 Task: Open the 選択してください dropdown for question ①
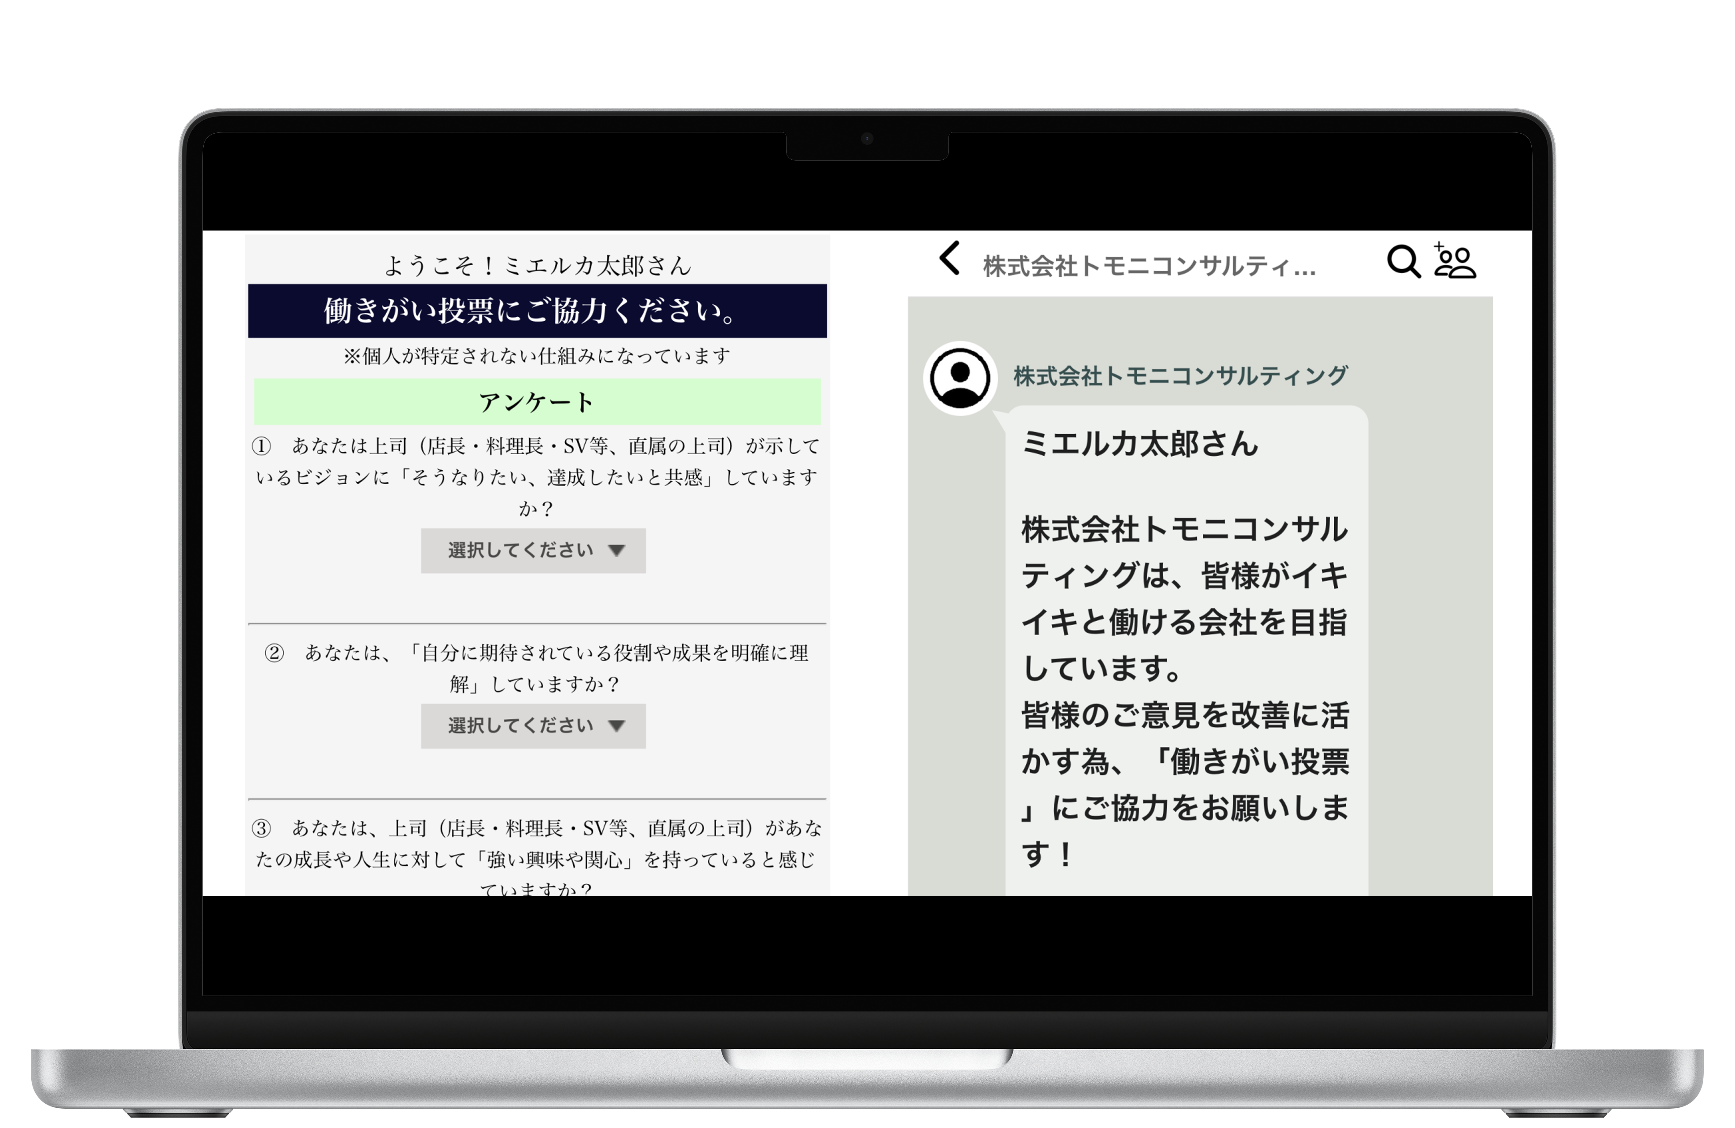[x=520, y=550]
